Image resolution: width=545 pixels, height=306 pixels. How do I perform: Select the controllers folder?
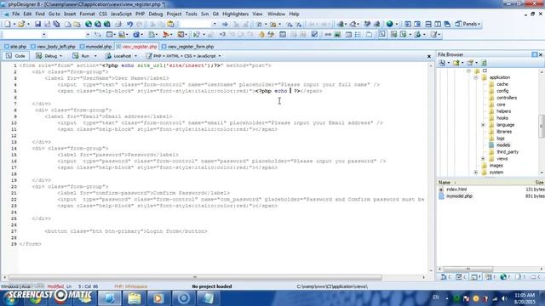[507, 98]
